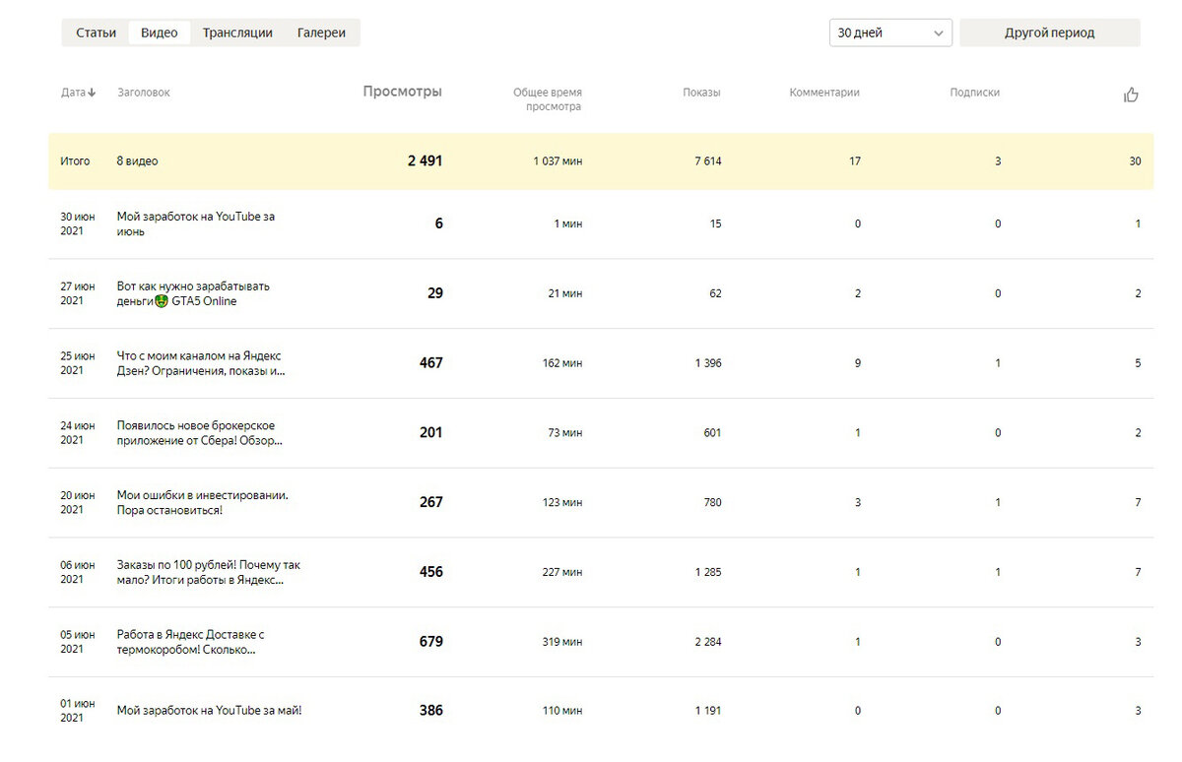Screen dimensions: 1182x762
Task: Switch to the Статьи tab
Action: [x=96, y=32]
